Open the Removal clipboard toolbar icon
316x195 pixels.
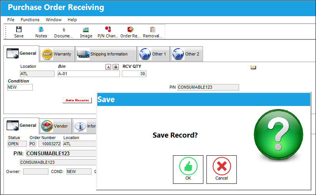153,30
